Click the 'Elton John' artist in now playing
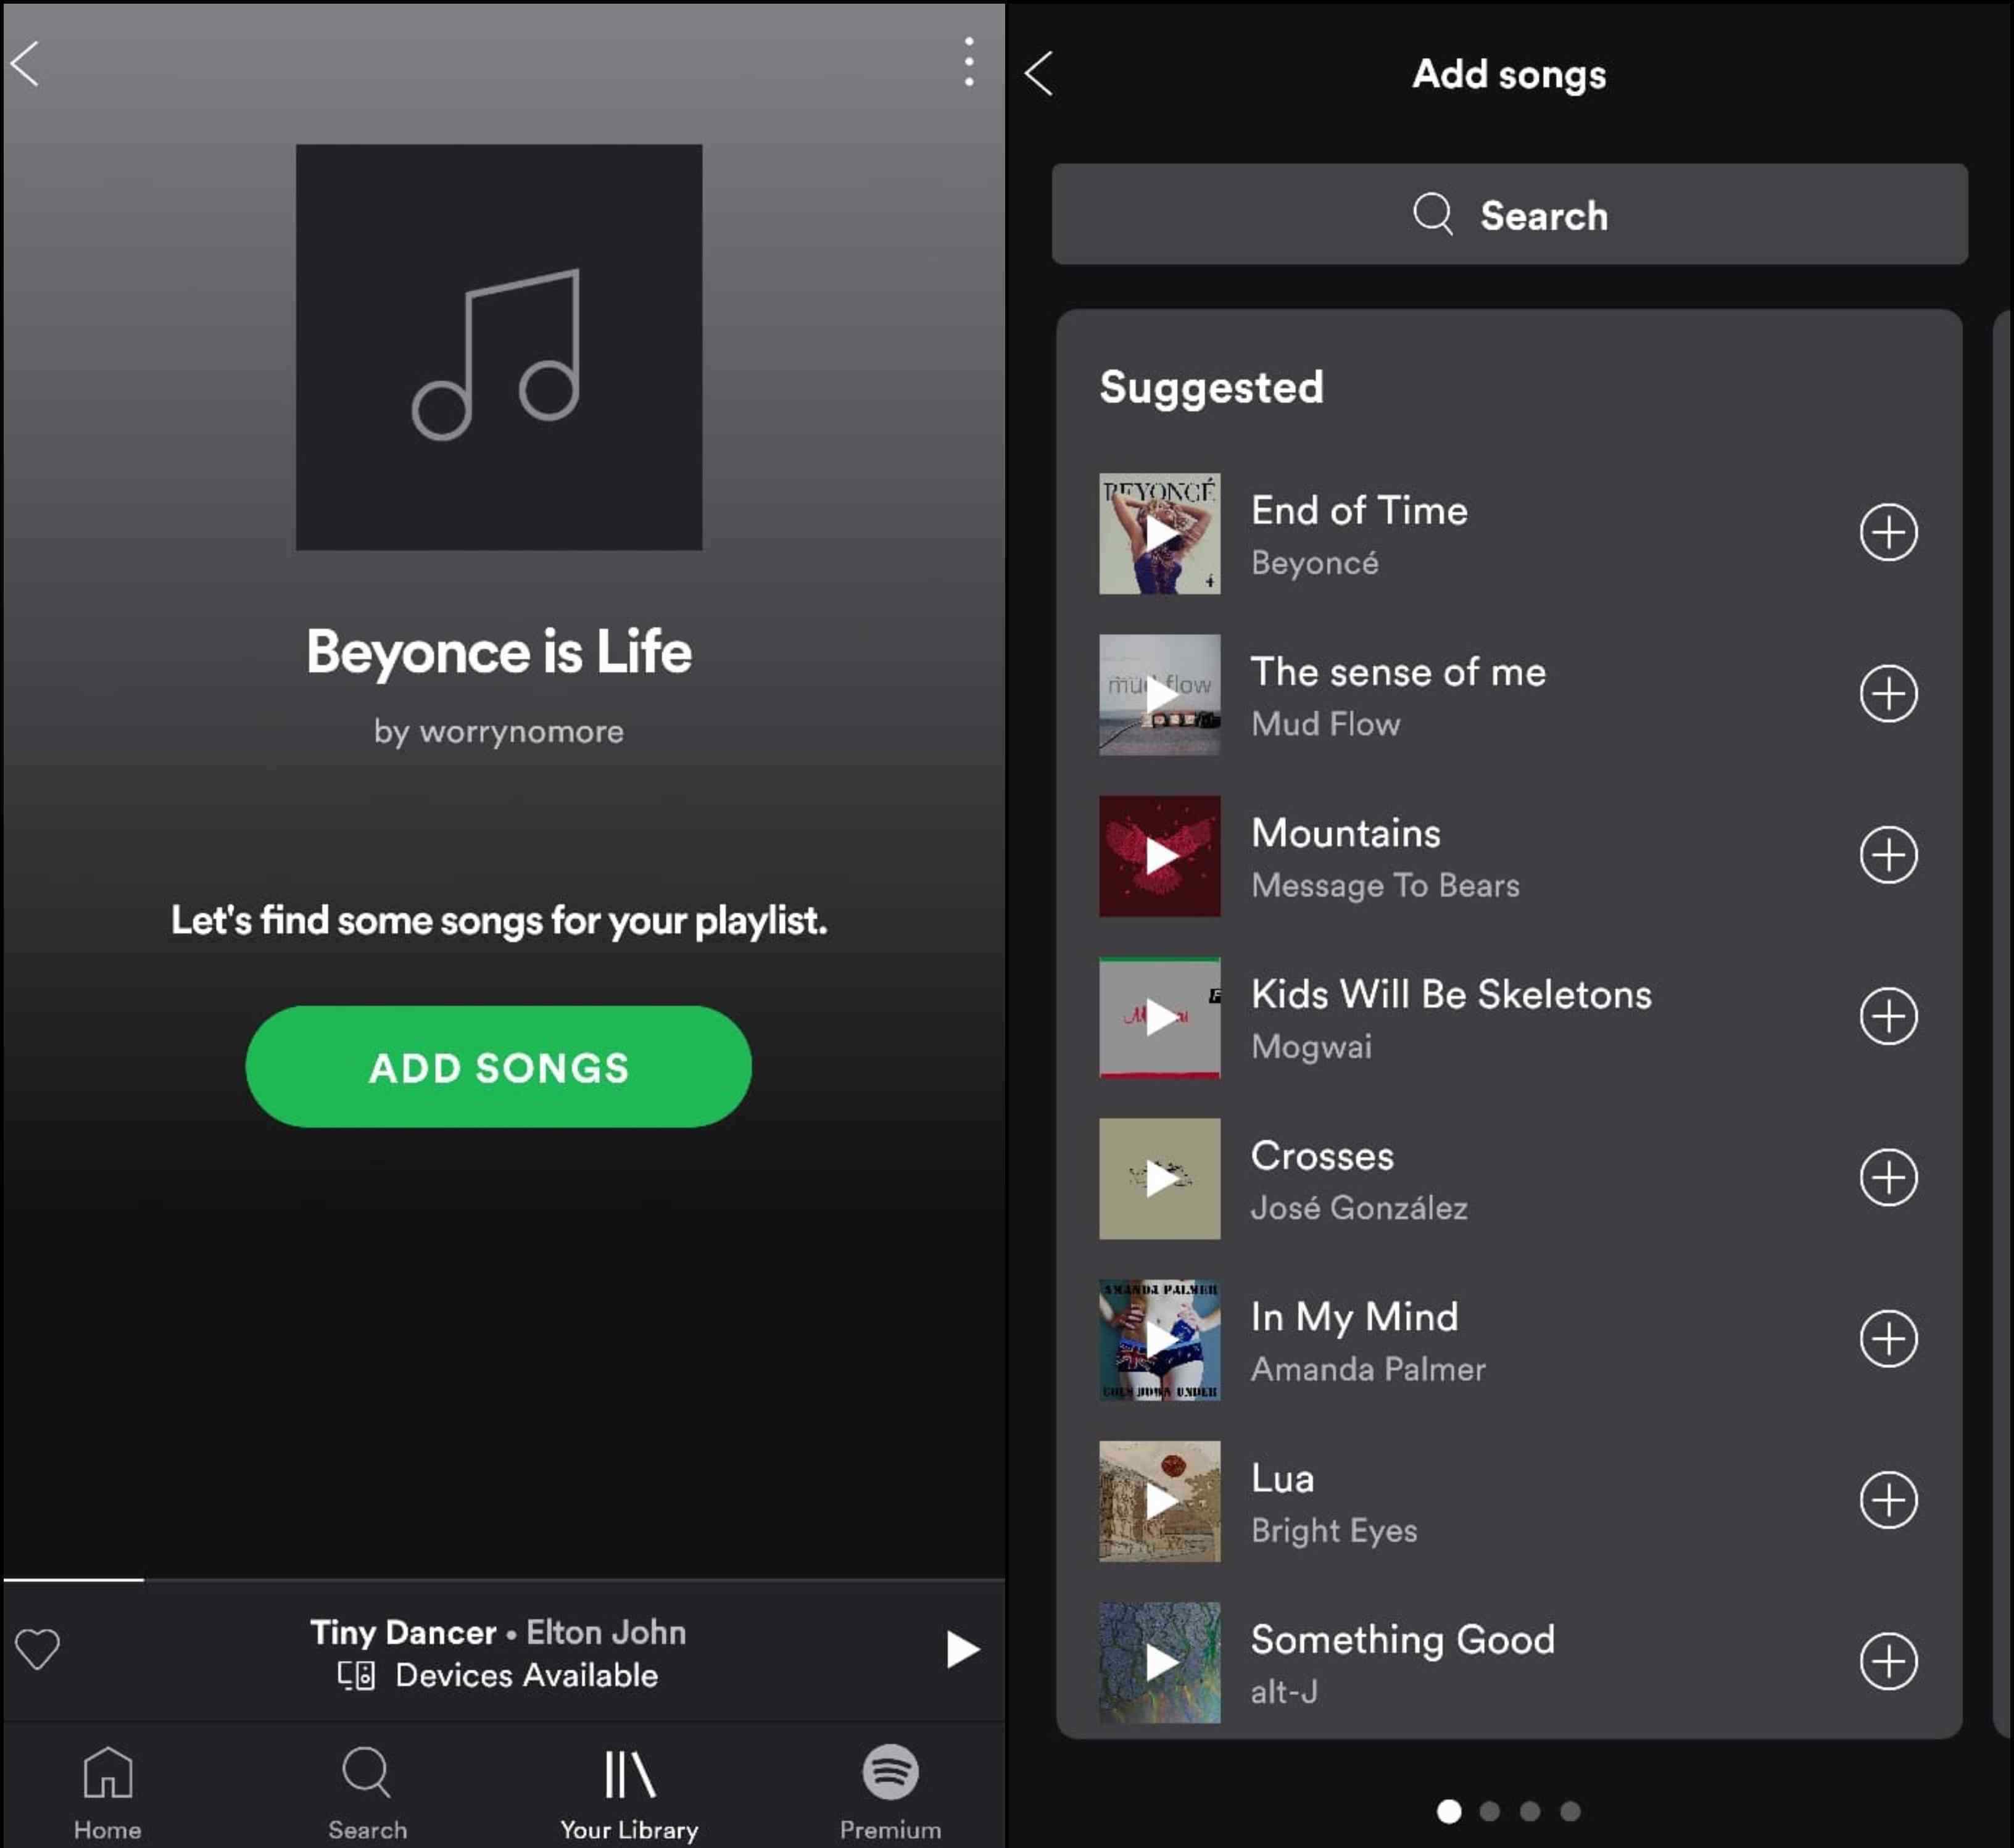 pos(606,1632)
